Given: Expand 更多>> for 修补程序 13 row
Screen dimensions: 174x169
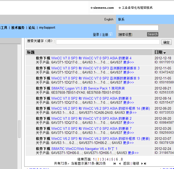Looking at the screenshot, I should click(x=128, y=143).
